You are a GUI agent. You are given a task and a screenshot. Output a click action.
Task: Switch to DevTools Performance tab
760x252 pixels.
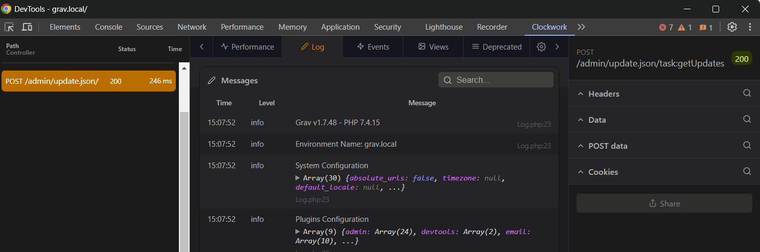tap(242, 27)
